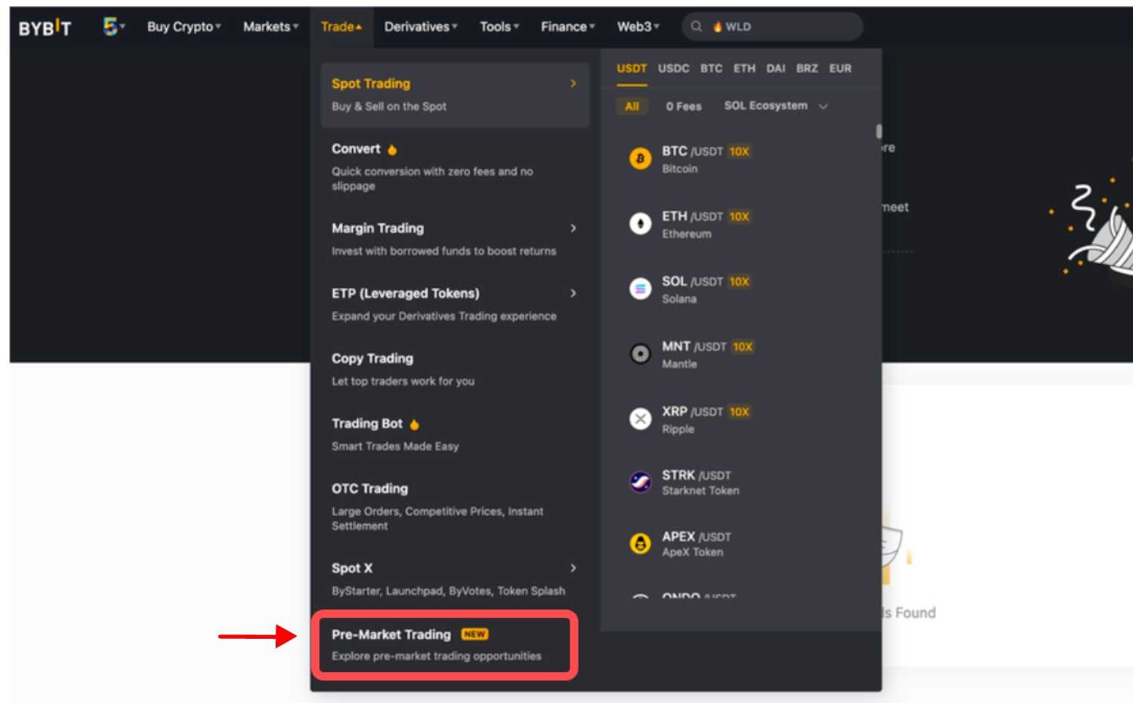The image size is (1133, 703).
Task: Click the pair list scrollbar
Action: click(878, 131)
